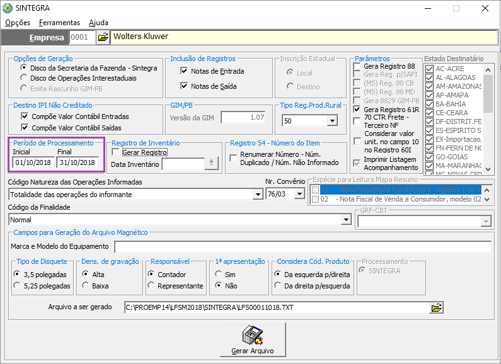Toggle FN-FERN DE NO state checkbox
Screen dimensions: 501x364
tap(430, 148)
